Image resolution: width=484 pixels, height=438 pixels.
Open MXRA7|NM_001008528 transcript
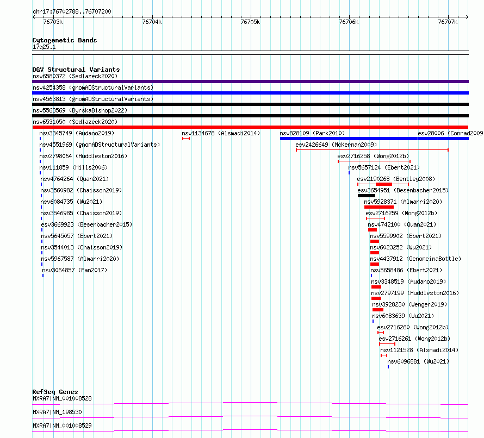point(62,398)
